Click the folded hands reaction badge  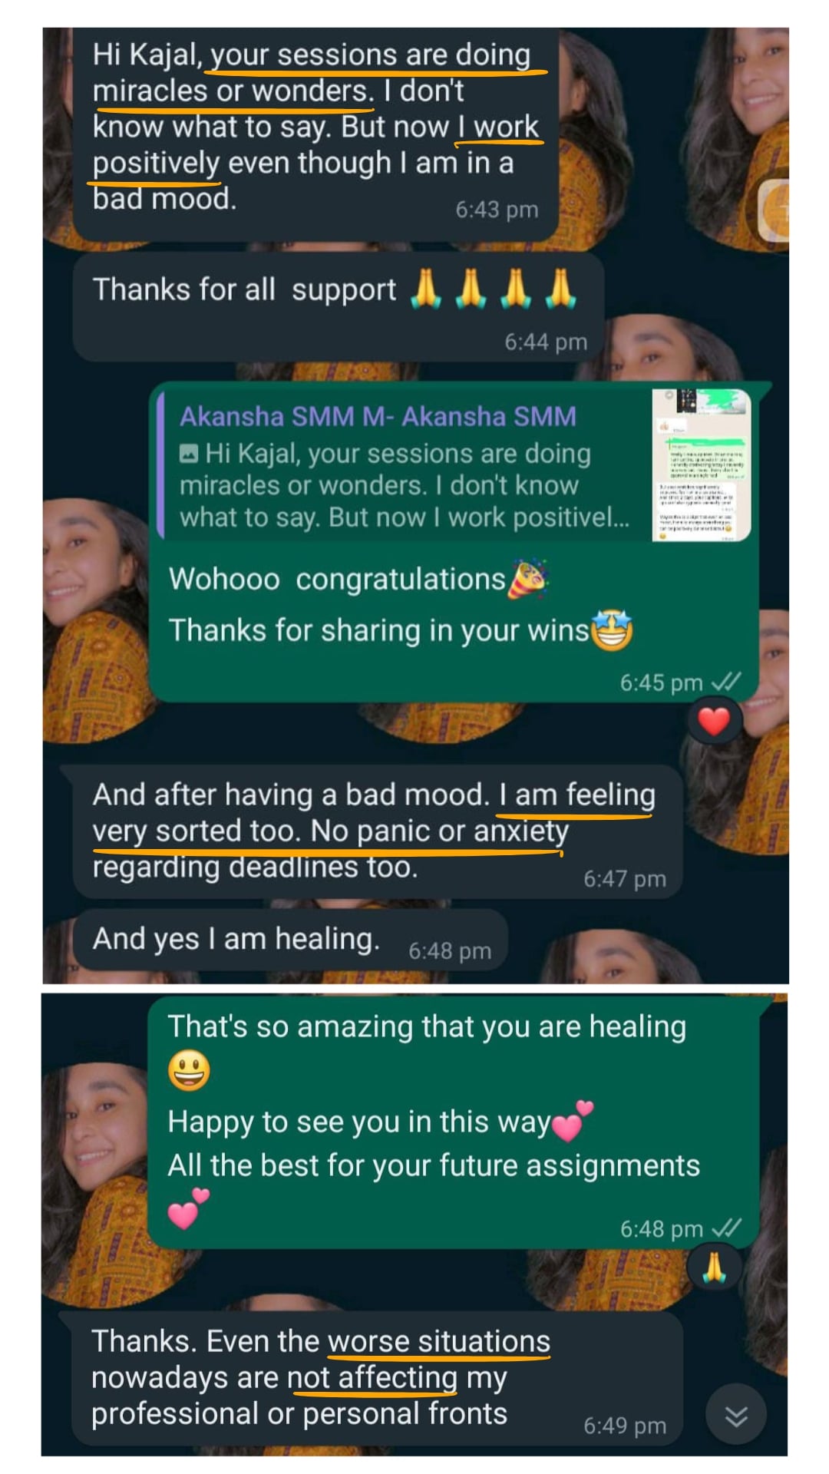pos(715,1267)
